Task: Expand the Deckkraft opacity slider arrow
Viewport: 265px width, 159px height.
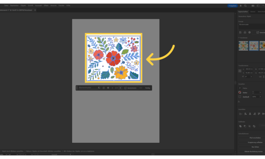Action: (260, 97)
